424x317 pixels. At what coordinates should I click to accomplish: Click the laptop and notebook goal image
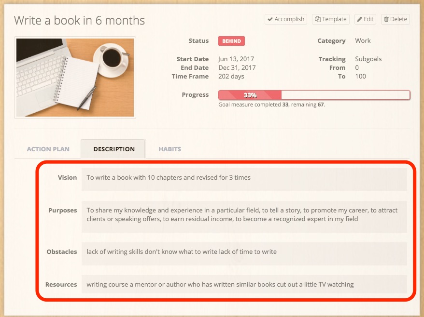coord(75,78)
